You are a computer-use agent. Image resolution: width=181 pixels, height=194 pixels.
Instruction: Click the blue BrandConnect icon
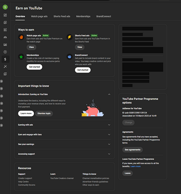pyautogui.click(x=70, y=57)
